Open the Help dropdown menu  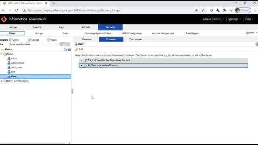[249, 19]
